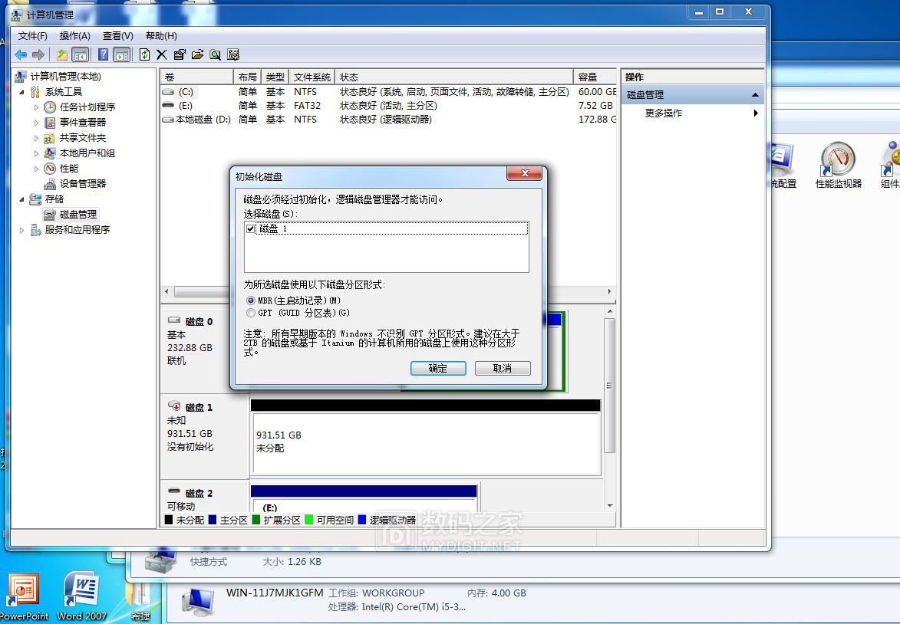Expand the 本地用户和组 tree node
The height and width of the screenshot is (624, 900).
tap(36, 153)
